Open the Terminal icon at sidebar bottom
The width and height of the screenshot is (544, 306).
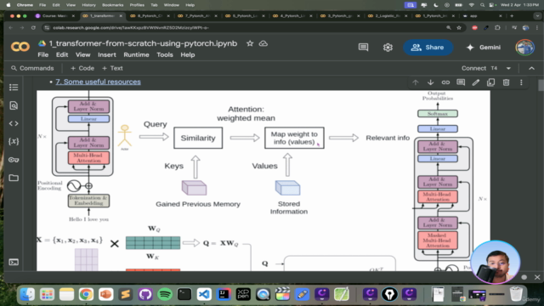click(14, 262)
